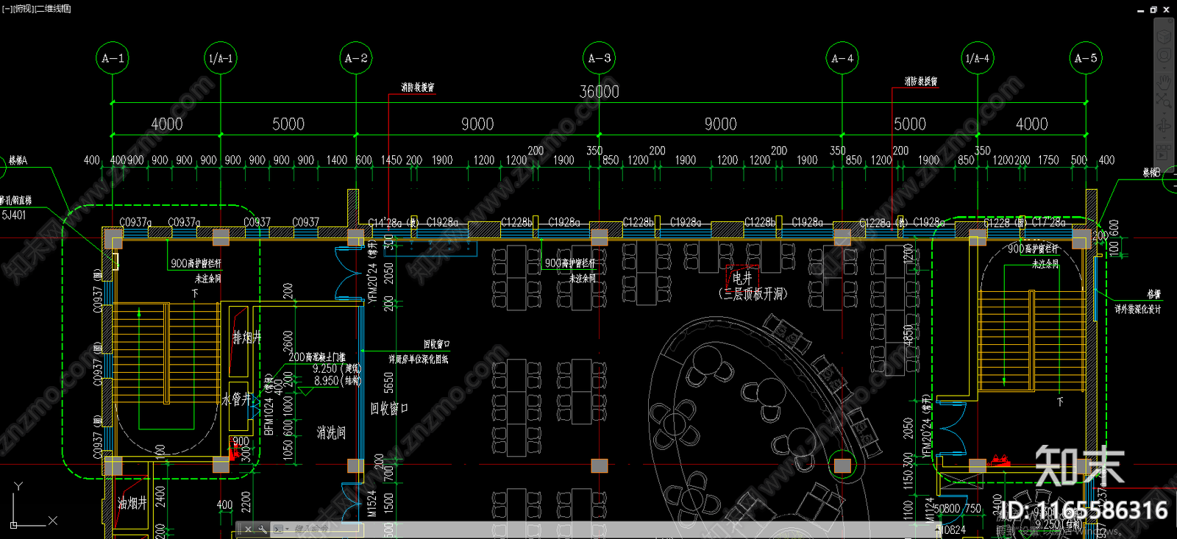Screen dimensions: 1177x539
Task: Select the Zoom Extents tool
Action: click(x=1163, y=99)
